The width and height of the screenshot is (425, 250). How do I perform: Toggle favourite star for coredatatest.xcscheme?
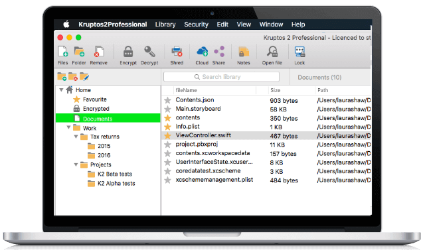pos(168,171)
